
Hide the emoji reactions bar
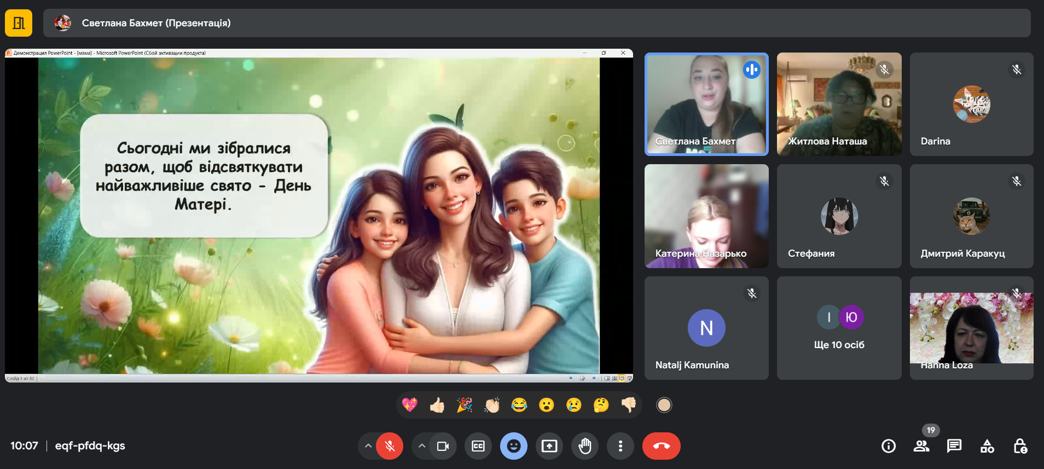pyautogui.click(x=513, y=446)
